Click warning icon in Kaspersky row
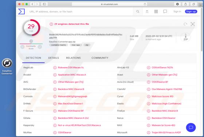 [x=55, y=125]
